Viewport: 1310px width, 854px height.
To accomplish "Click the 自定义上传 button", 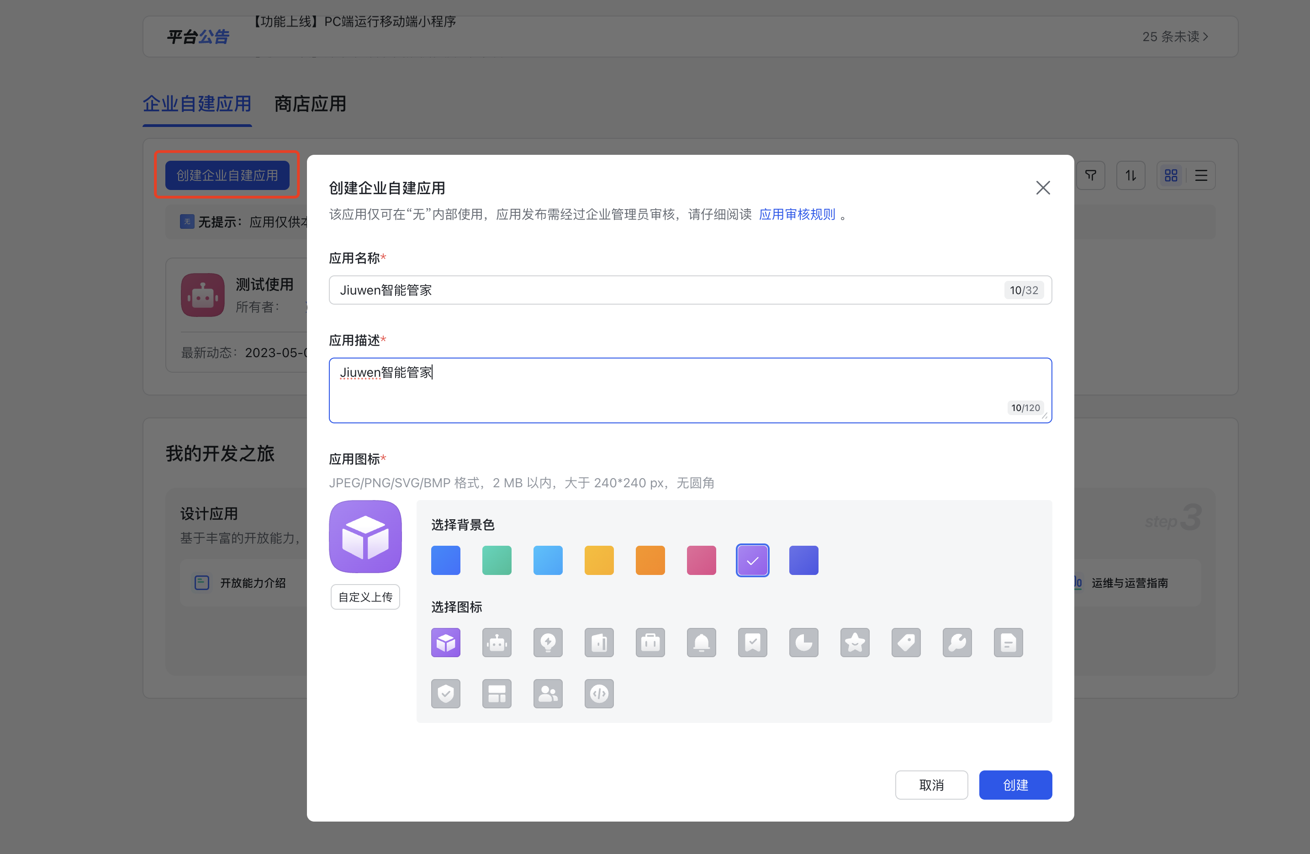I will point(365,596).
